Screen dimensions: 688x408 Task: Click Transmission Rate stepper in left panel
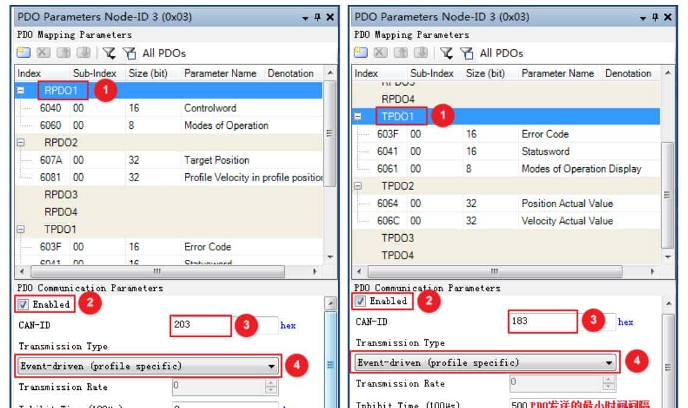coord(271,386)
